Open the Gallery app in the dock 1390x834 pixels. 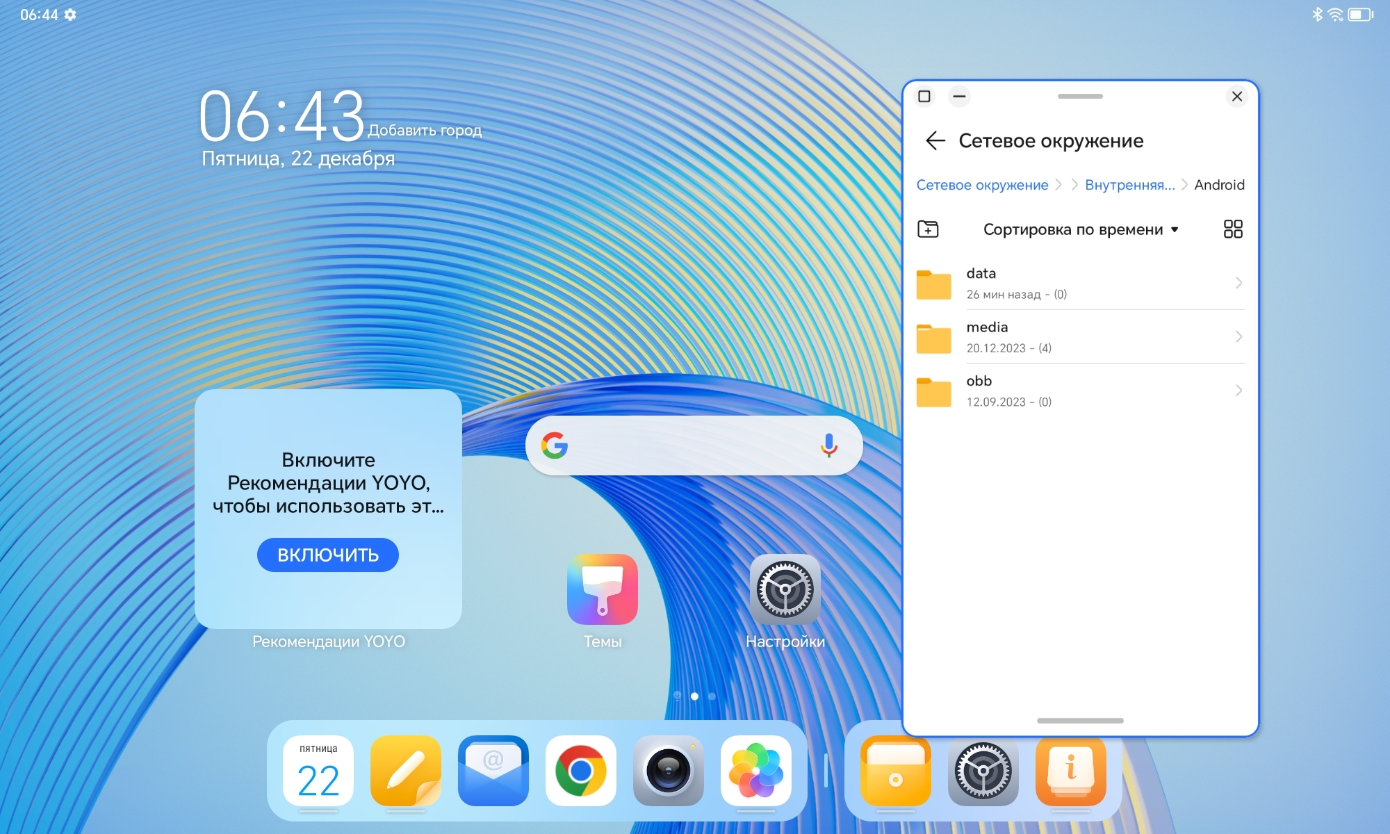pos(755,771)
